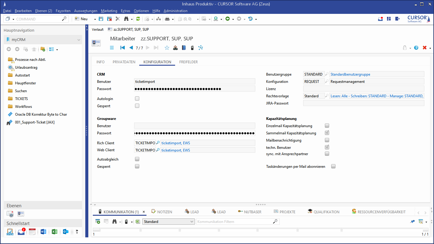This screenshot has height=244, width=434.
Task: Open Outlook from Schnellstart bar
Action: [x=65, y=232]
